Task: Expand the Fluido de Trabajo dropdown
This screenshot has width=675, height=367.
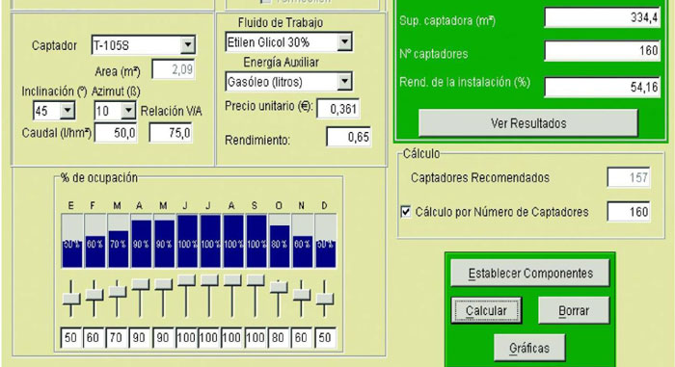Action: point(344,42)
